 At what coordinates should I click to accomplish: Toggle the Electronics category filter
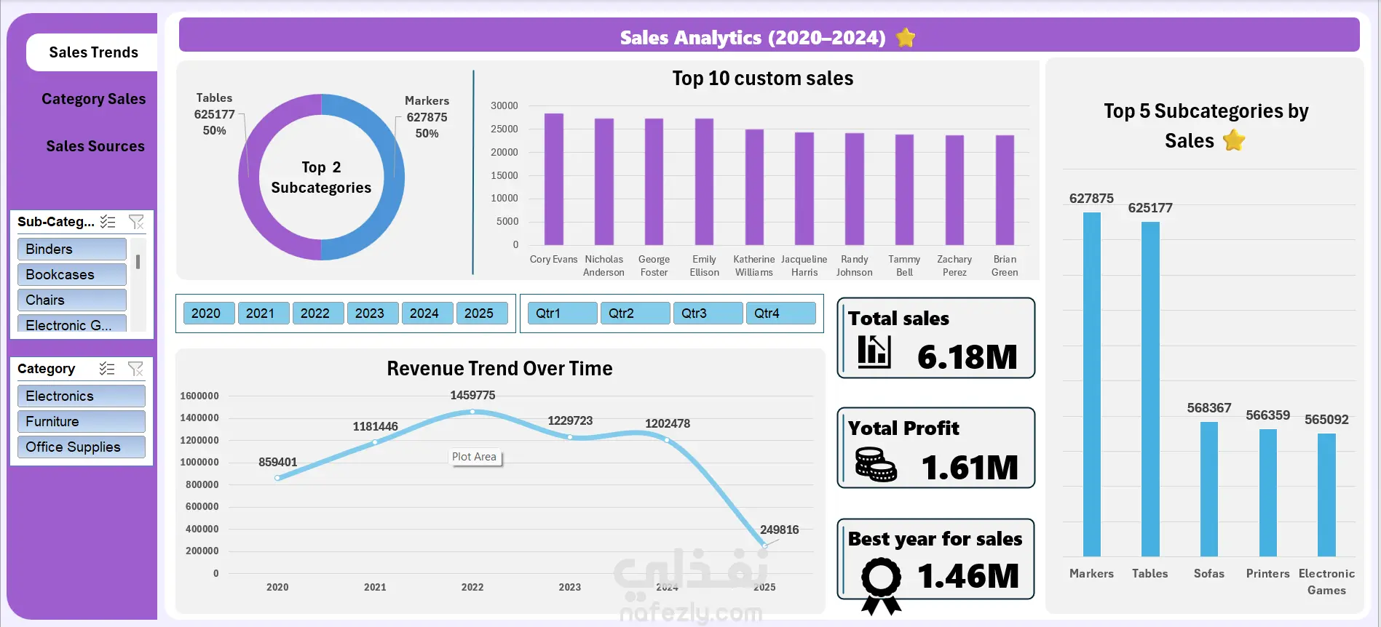point(82,396)
